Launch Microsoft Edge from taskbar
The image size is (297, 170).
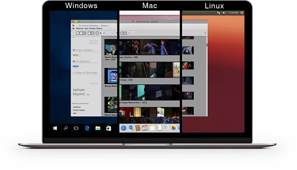[x=87, y=128]
